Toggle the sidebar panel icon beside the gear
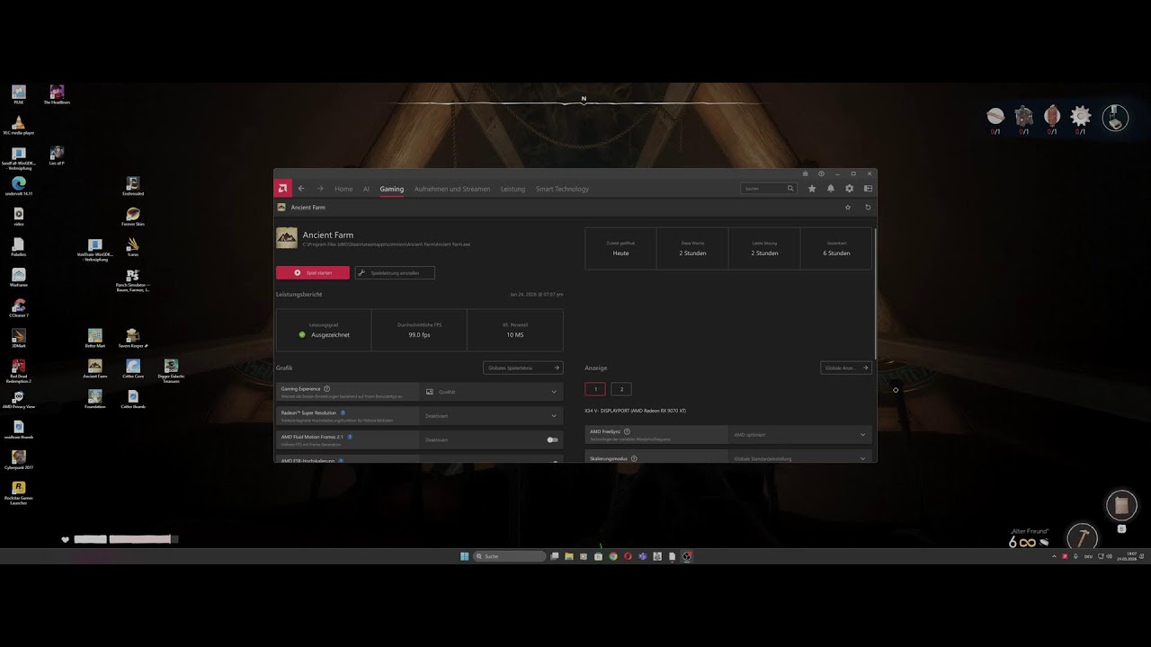Image resolution: width=1151 pixels, height=647 pixels. coord(868,189)
